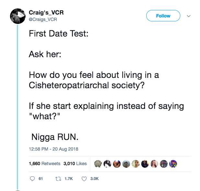Click the third liker avatar in the row

click(x=117, y=164)
